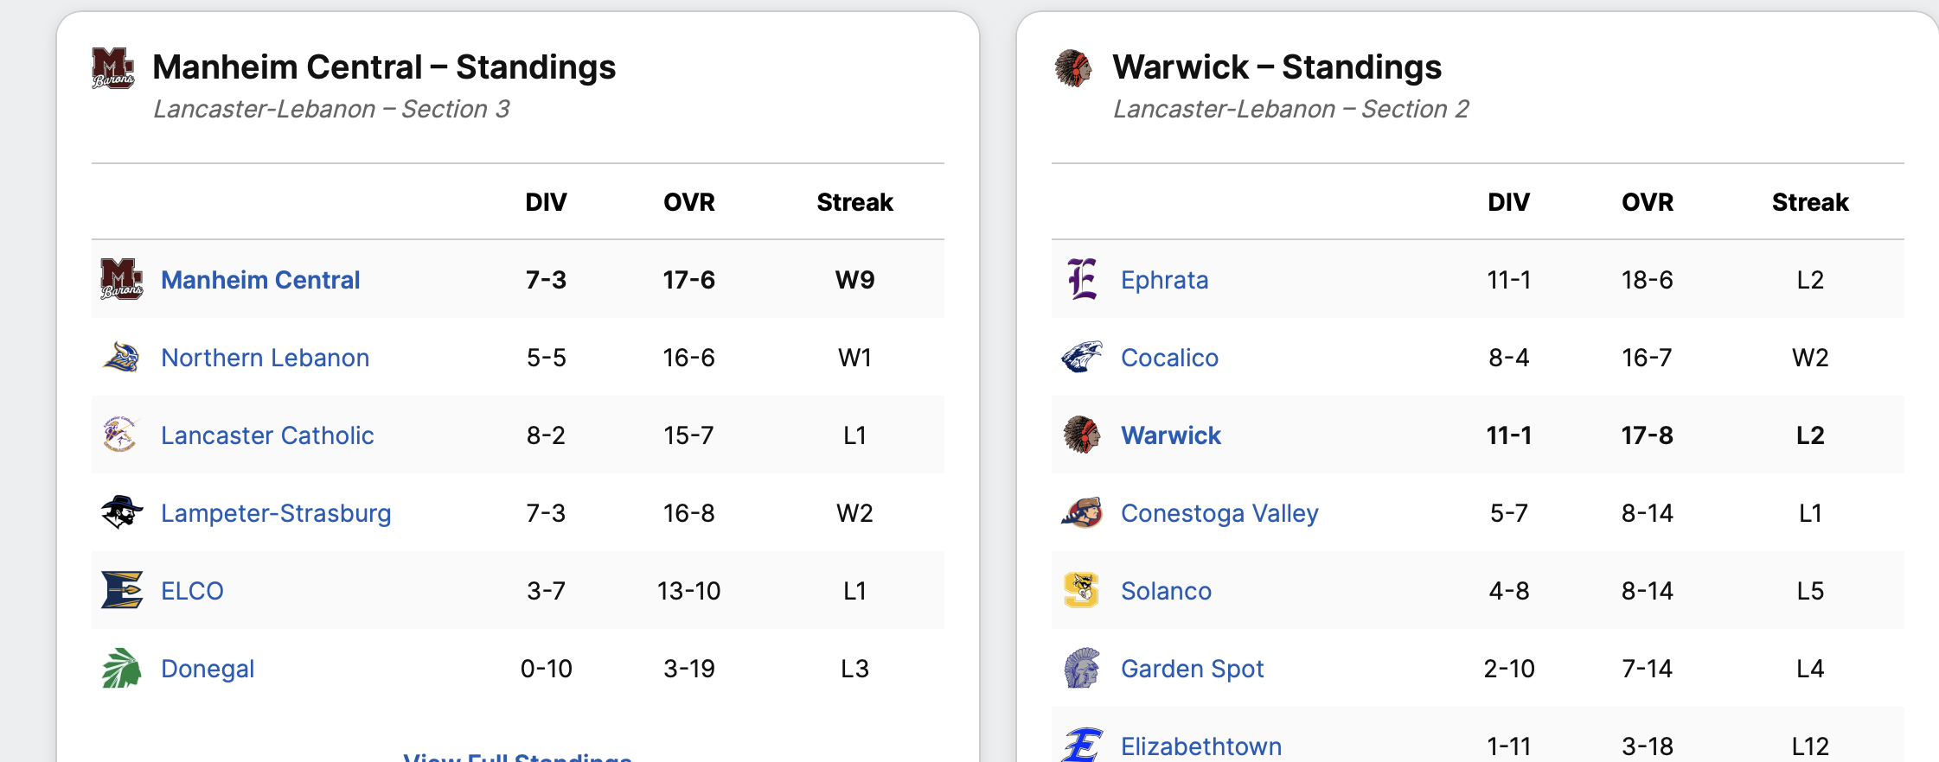Visit the Elizabethtown team page
Image resolution: width=1939 pixels, height=762 pixels.
coord(1201,746)
